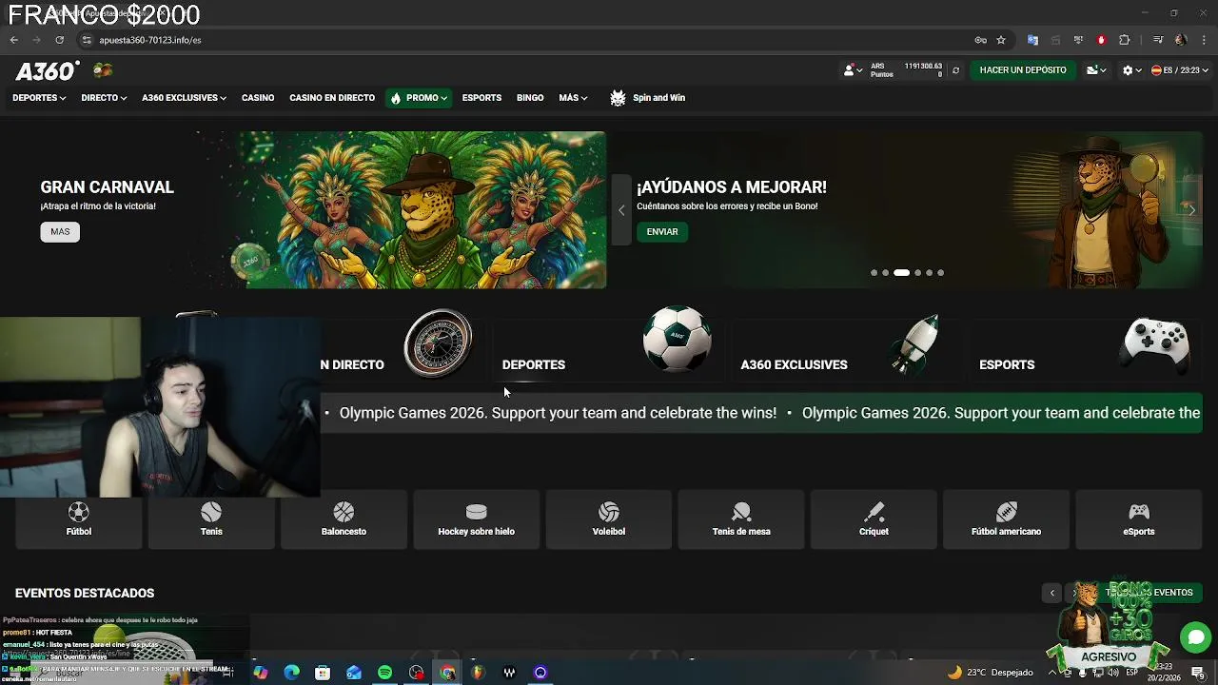Open the taskbar weather widget 23°C Despejado

click(990, 673)
